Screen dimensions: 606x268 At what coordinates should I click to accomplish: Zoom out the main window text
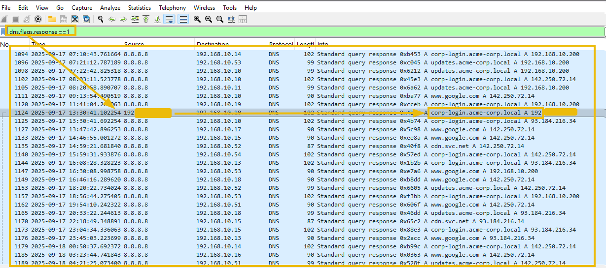(x=208, y=19)
